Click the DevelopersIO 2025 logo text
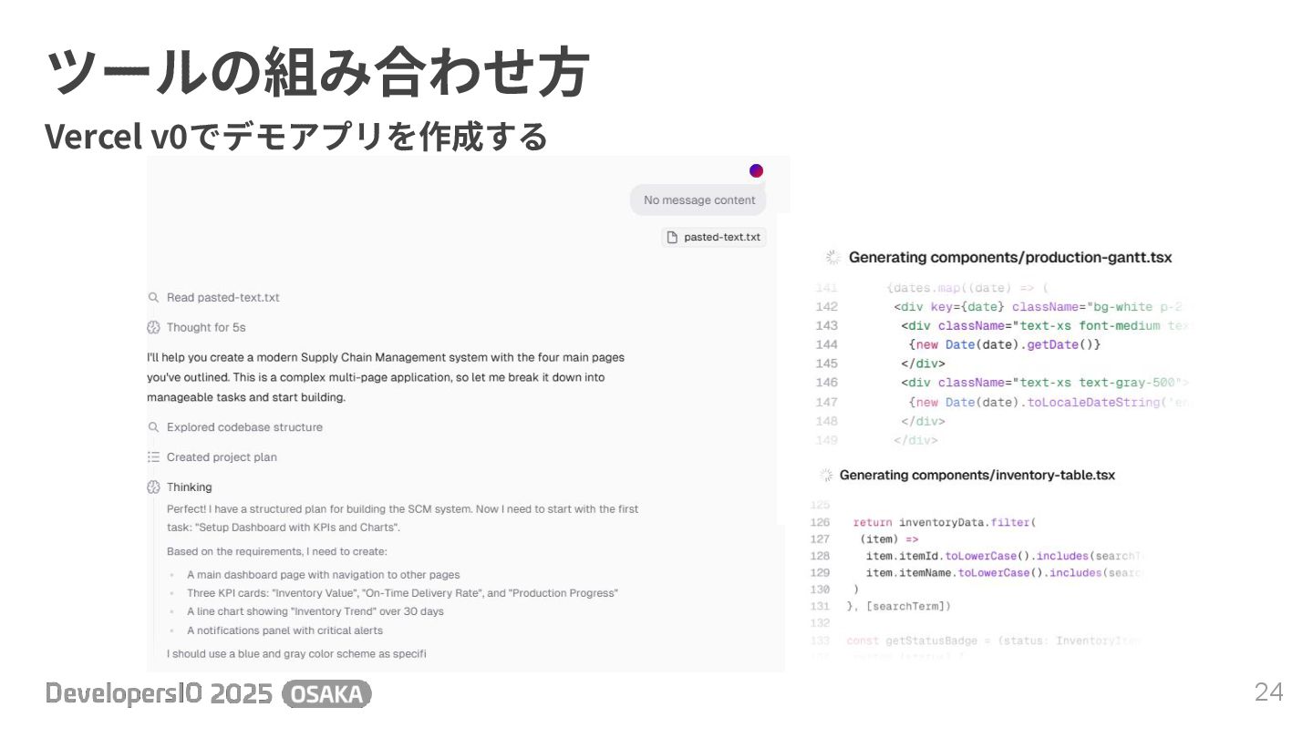 pyautogui.click(x=160, y=694)
